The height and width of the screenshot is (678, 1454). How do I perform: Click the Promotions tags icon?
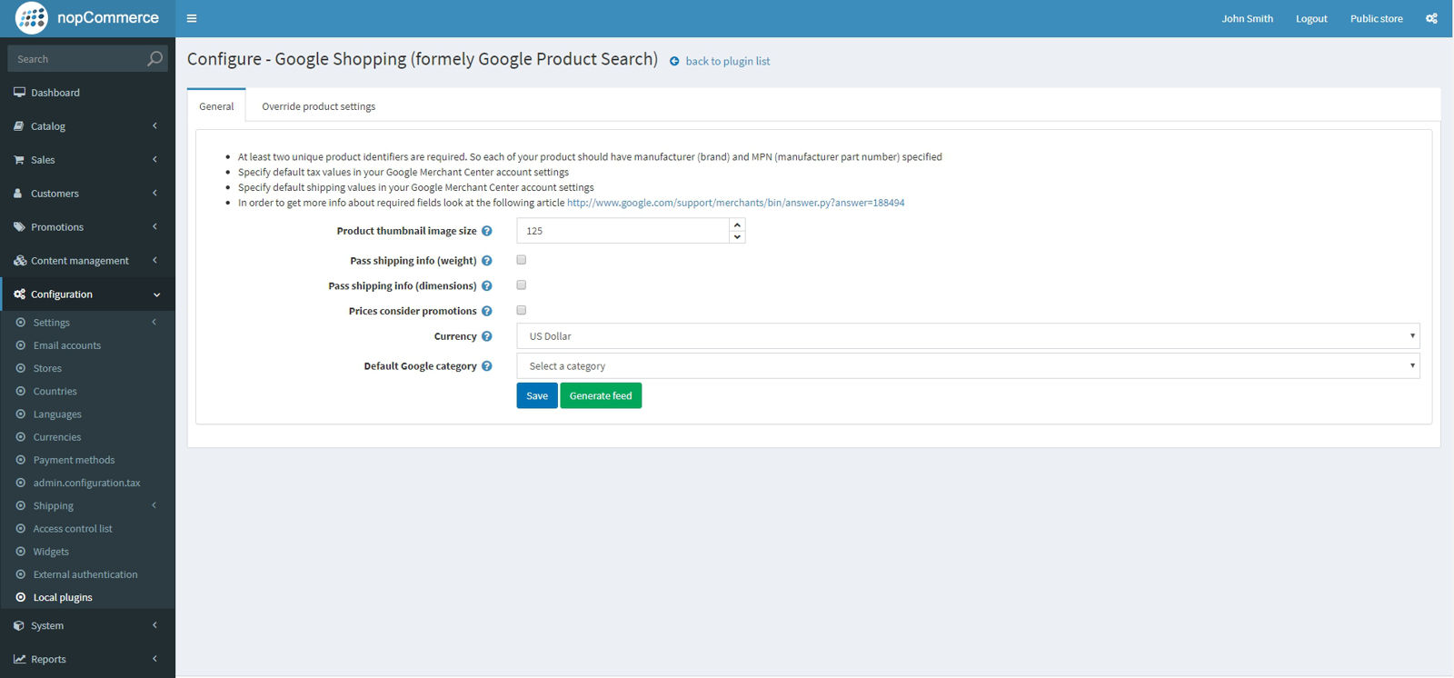pyautogui.click(x=19, y=227)
